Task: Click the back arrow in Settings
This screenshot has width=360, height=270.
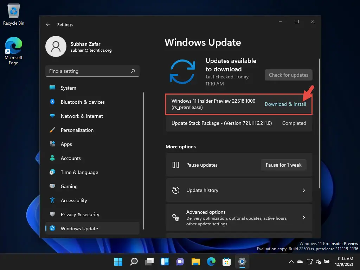Action: pyautogui.click(x=48, y=24)
